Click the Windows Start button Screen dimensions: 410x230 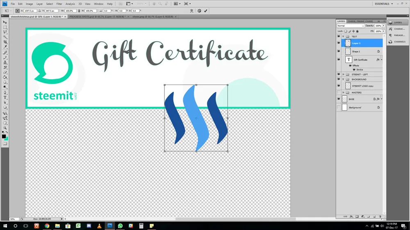pyautogui.click(x=5, y=226)
